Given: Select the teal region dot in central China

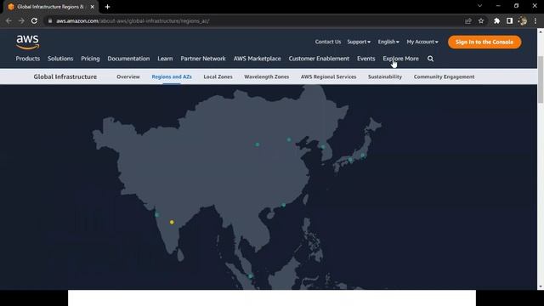Looking at the screenshot, I should pyautogui.click(x=257, y=144).
